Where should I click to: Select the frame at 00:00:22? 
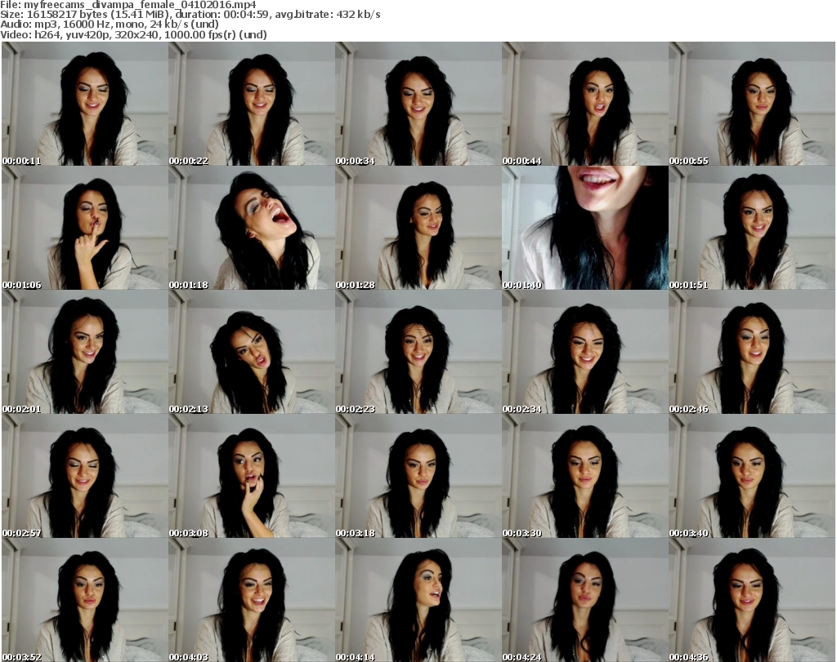[x=251, y=104]
